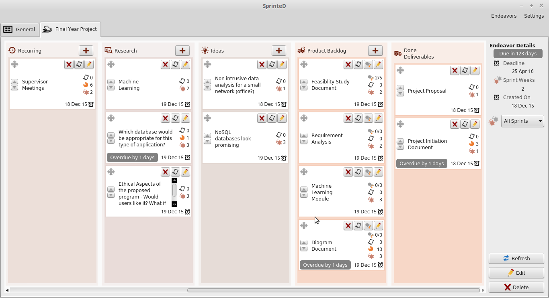Open the Endeavors menu
Image resolution: width=549 pixels, height=298 pixels.
click(503, 16)
